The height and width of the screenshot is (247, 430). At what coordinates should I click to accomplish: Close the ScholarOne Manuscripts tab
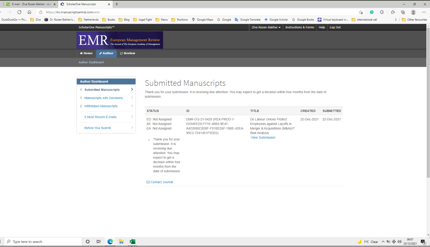pyautogui.click(x=109, y=4)
